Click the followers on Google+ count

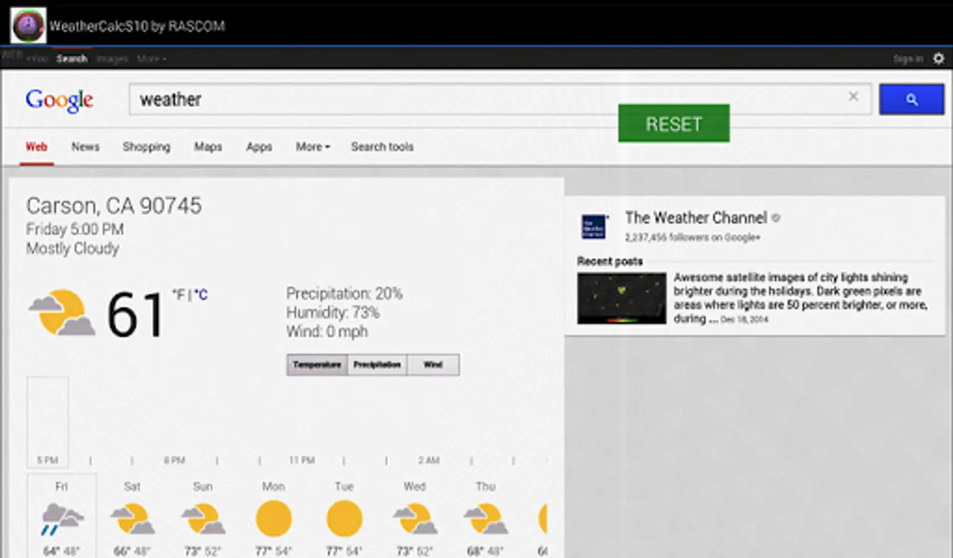point(692,237)
